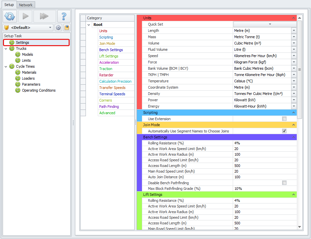Enable the Use Extension checkbox

point(284,119)
